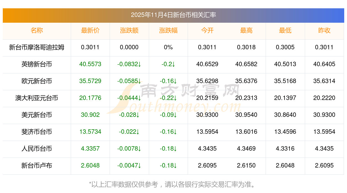Click the 昨收 column header
This screenshot has height=193, width=347.
click(x=324, y=30)
